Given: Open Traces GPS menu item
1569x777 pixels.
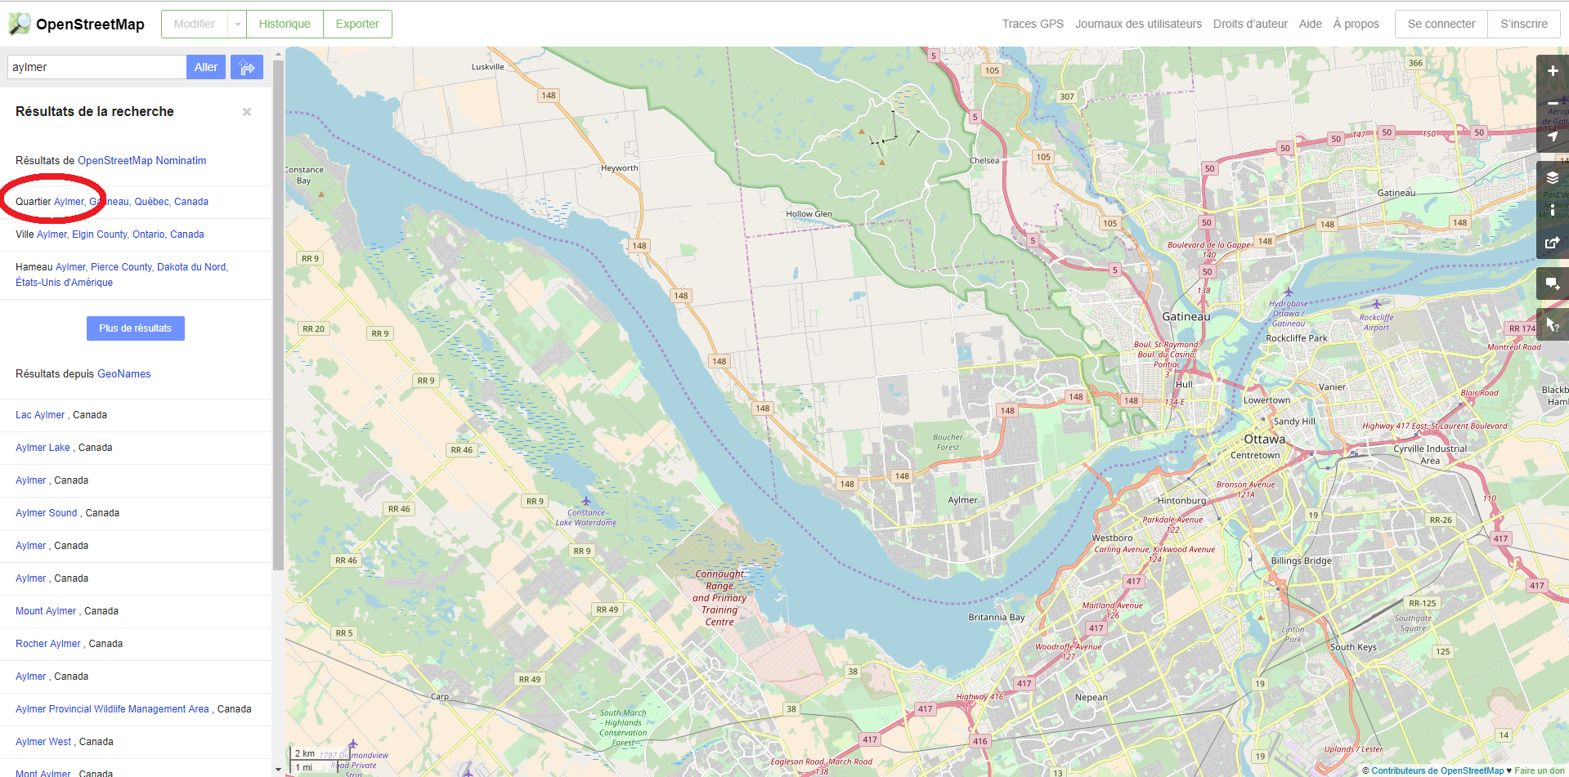Looking at the screenshot, I should [x=1033, y=24].
